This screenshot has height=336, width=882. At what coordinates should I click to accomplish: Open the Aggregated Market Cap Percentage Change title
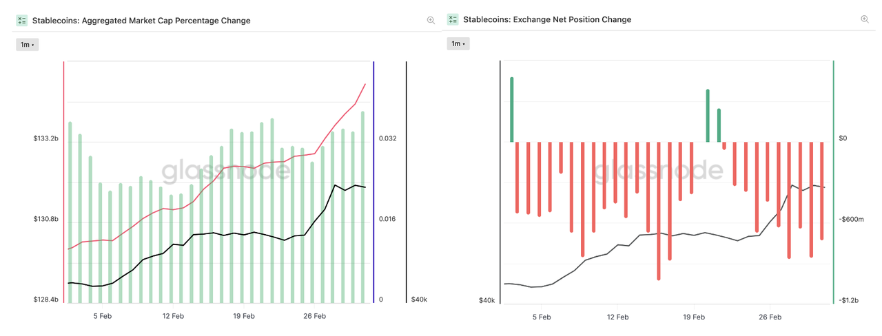point(141,21)
